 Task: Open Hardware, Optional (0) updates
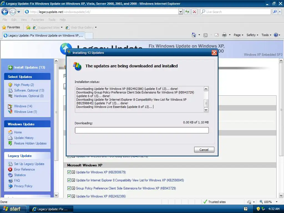pyautogui.click(x=29, y=96)
